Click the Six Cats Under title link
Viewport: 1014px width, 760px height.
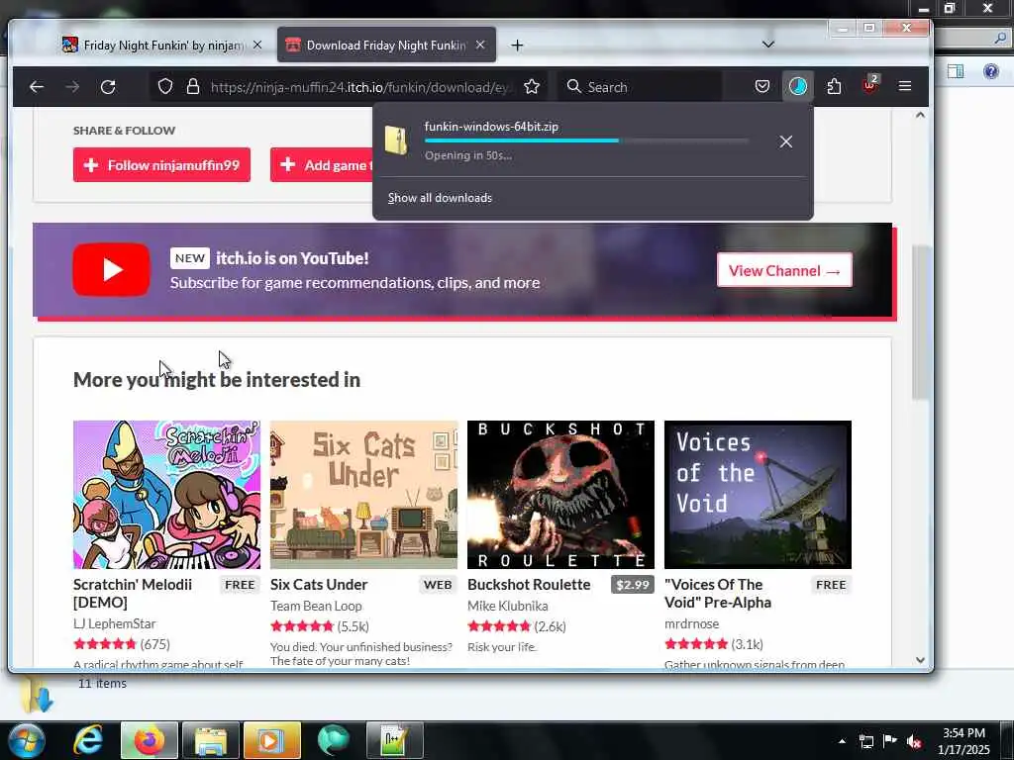[319, 584]
